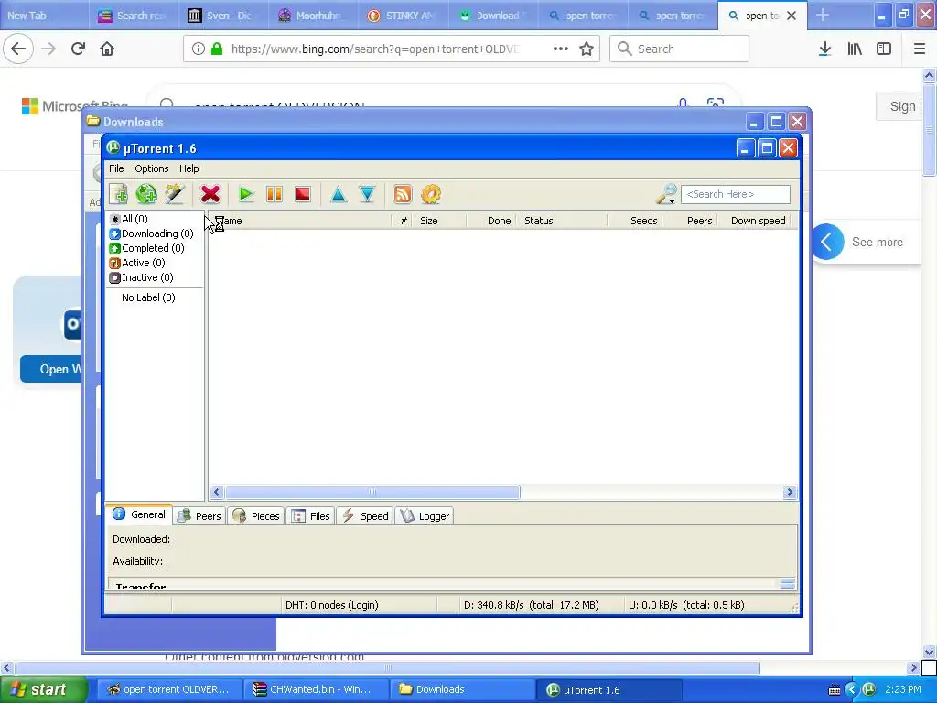Click the Firefox Home icon
This screenshot has width=937, height=703.
[107, 49]
